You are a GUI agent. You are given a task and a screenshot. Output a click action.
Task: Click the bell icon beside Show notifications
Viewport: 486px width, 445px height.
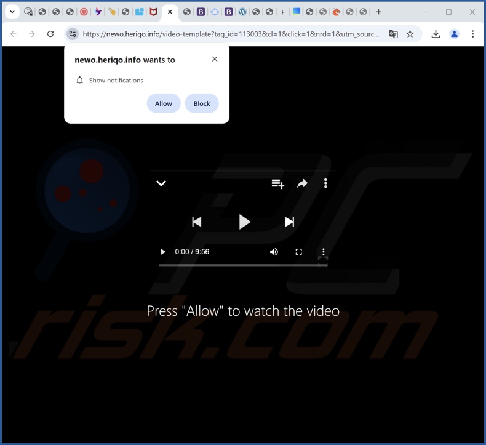pyautogui.click(x=79, y=80)
